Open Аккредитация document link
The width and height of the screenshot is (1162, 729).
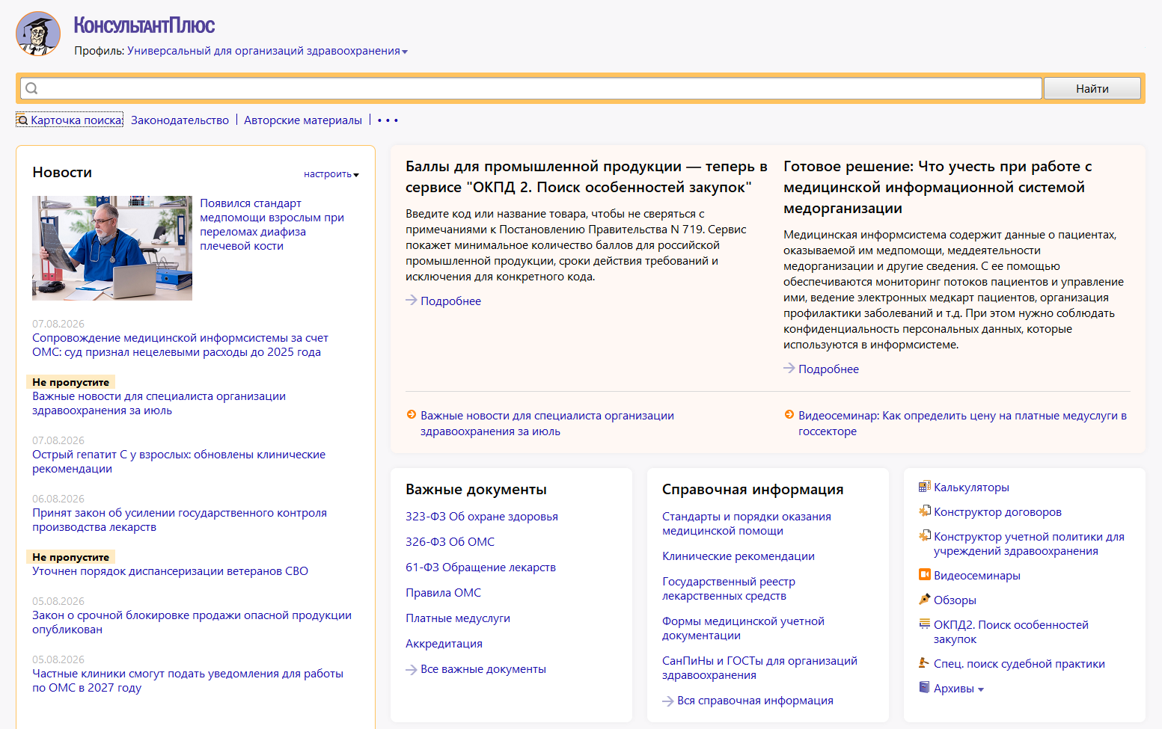(x=444, y=644)
